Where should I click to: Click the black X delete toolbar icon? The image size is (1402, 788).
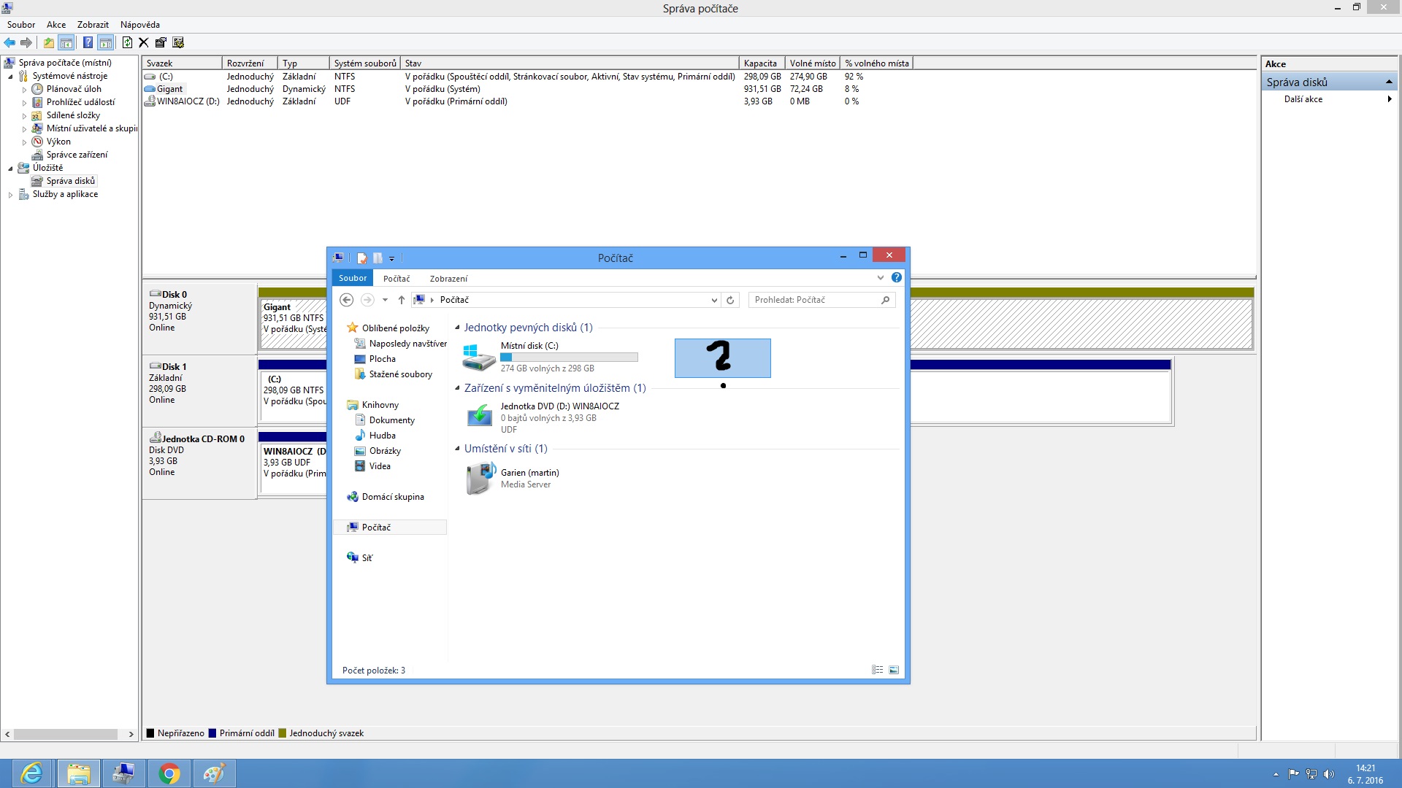144,42
